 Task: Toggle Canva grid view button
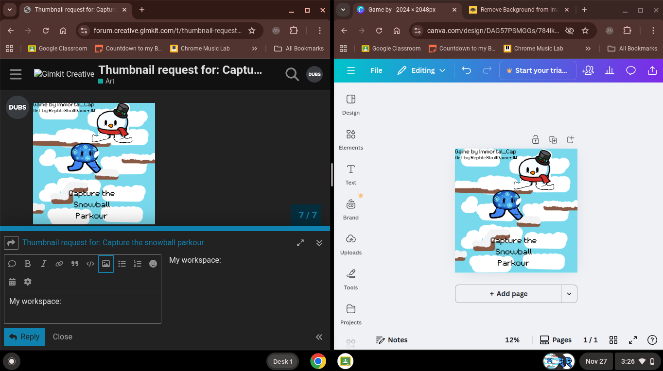[613, 340]
